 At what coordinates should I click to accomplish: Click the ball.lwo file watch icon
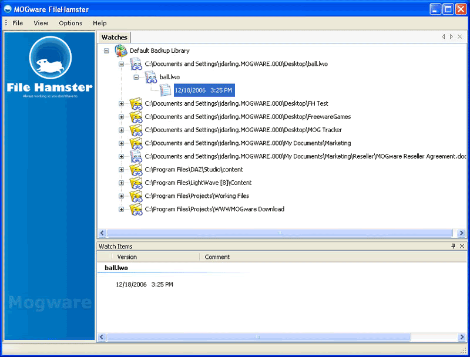[136, 64]
